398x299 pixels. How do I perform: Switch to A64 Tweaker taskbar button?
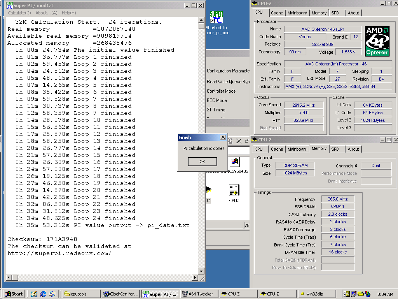(199, 294)
